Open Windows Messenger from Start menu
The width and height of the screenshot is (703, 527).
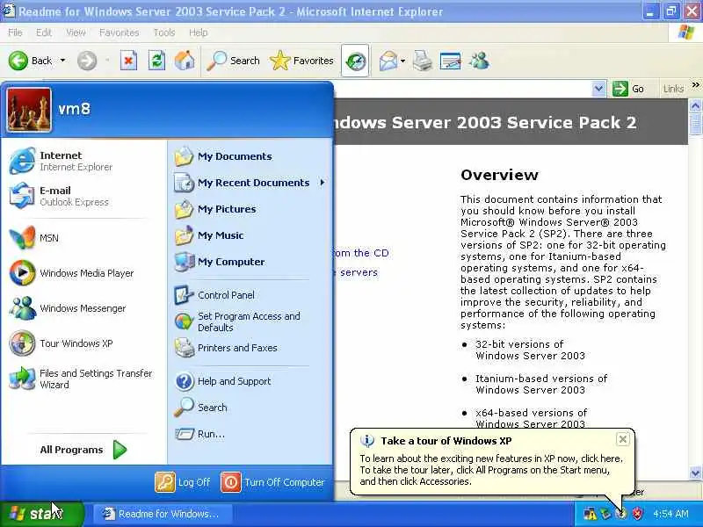pyautogui.click(x=83, y=308)
